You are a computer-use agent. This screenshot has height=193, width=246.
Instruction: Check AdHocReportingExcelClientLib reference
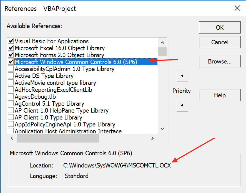coord(11,90)
